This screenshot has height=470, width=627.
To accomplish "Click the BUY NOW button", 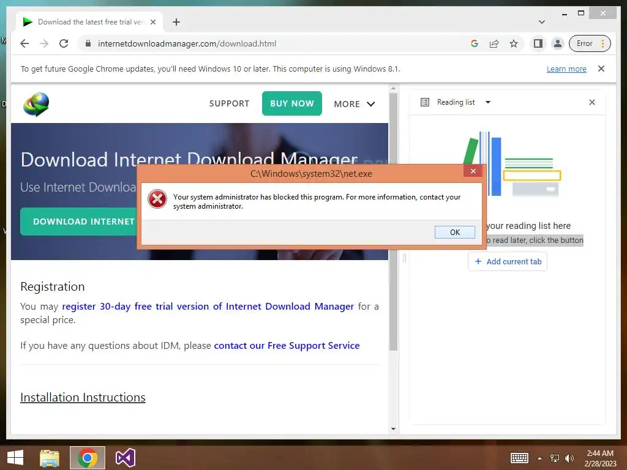I will 292,103.
